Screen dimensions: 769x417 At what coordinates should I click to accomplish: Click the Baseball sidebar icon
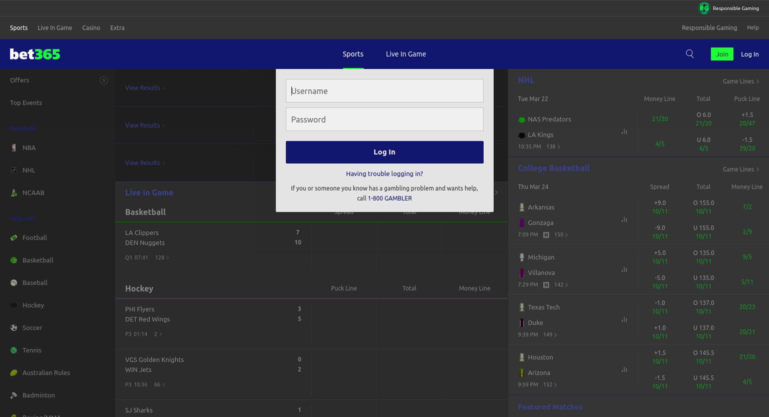pos(14,282)
